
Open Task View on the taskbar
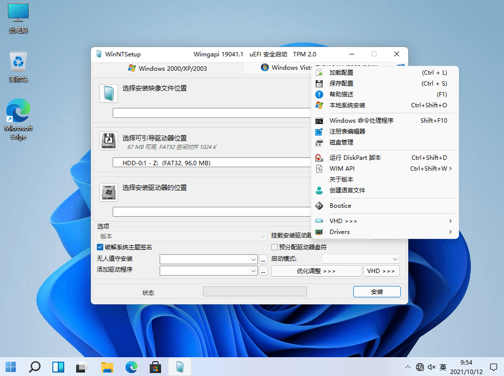pyautogui.click(x=83, y=367)
